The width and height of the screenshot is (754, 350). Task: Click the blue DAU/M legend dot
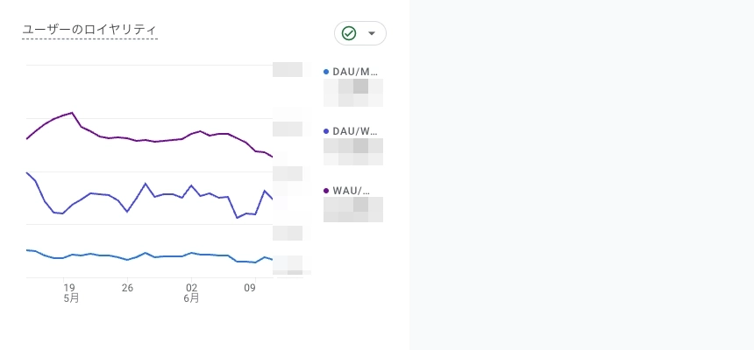pyautogui.click(x=326, y=72)
